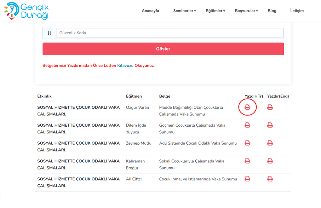This screenshot has width=321, height=208.
Task: Open the Kılavuzu guide link
Action: click(x=125, y=65)
